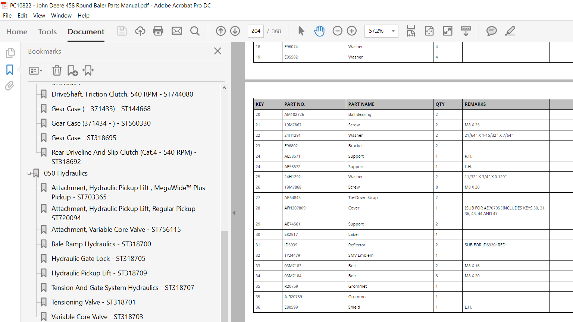Select the Highlight pen tool
The height and width of the screenshot is (322, 573).
[510, 31]
